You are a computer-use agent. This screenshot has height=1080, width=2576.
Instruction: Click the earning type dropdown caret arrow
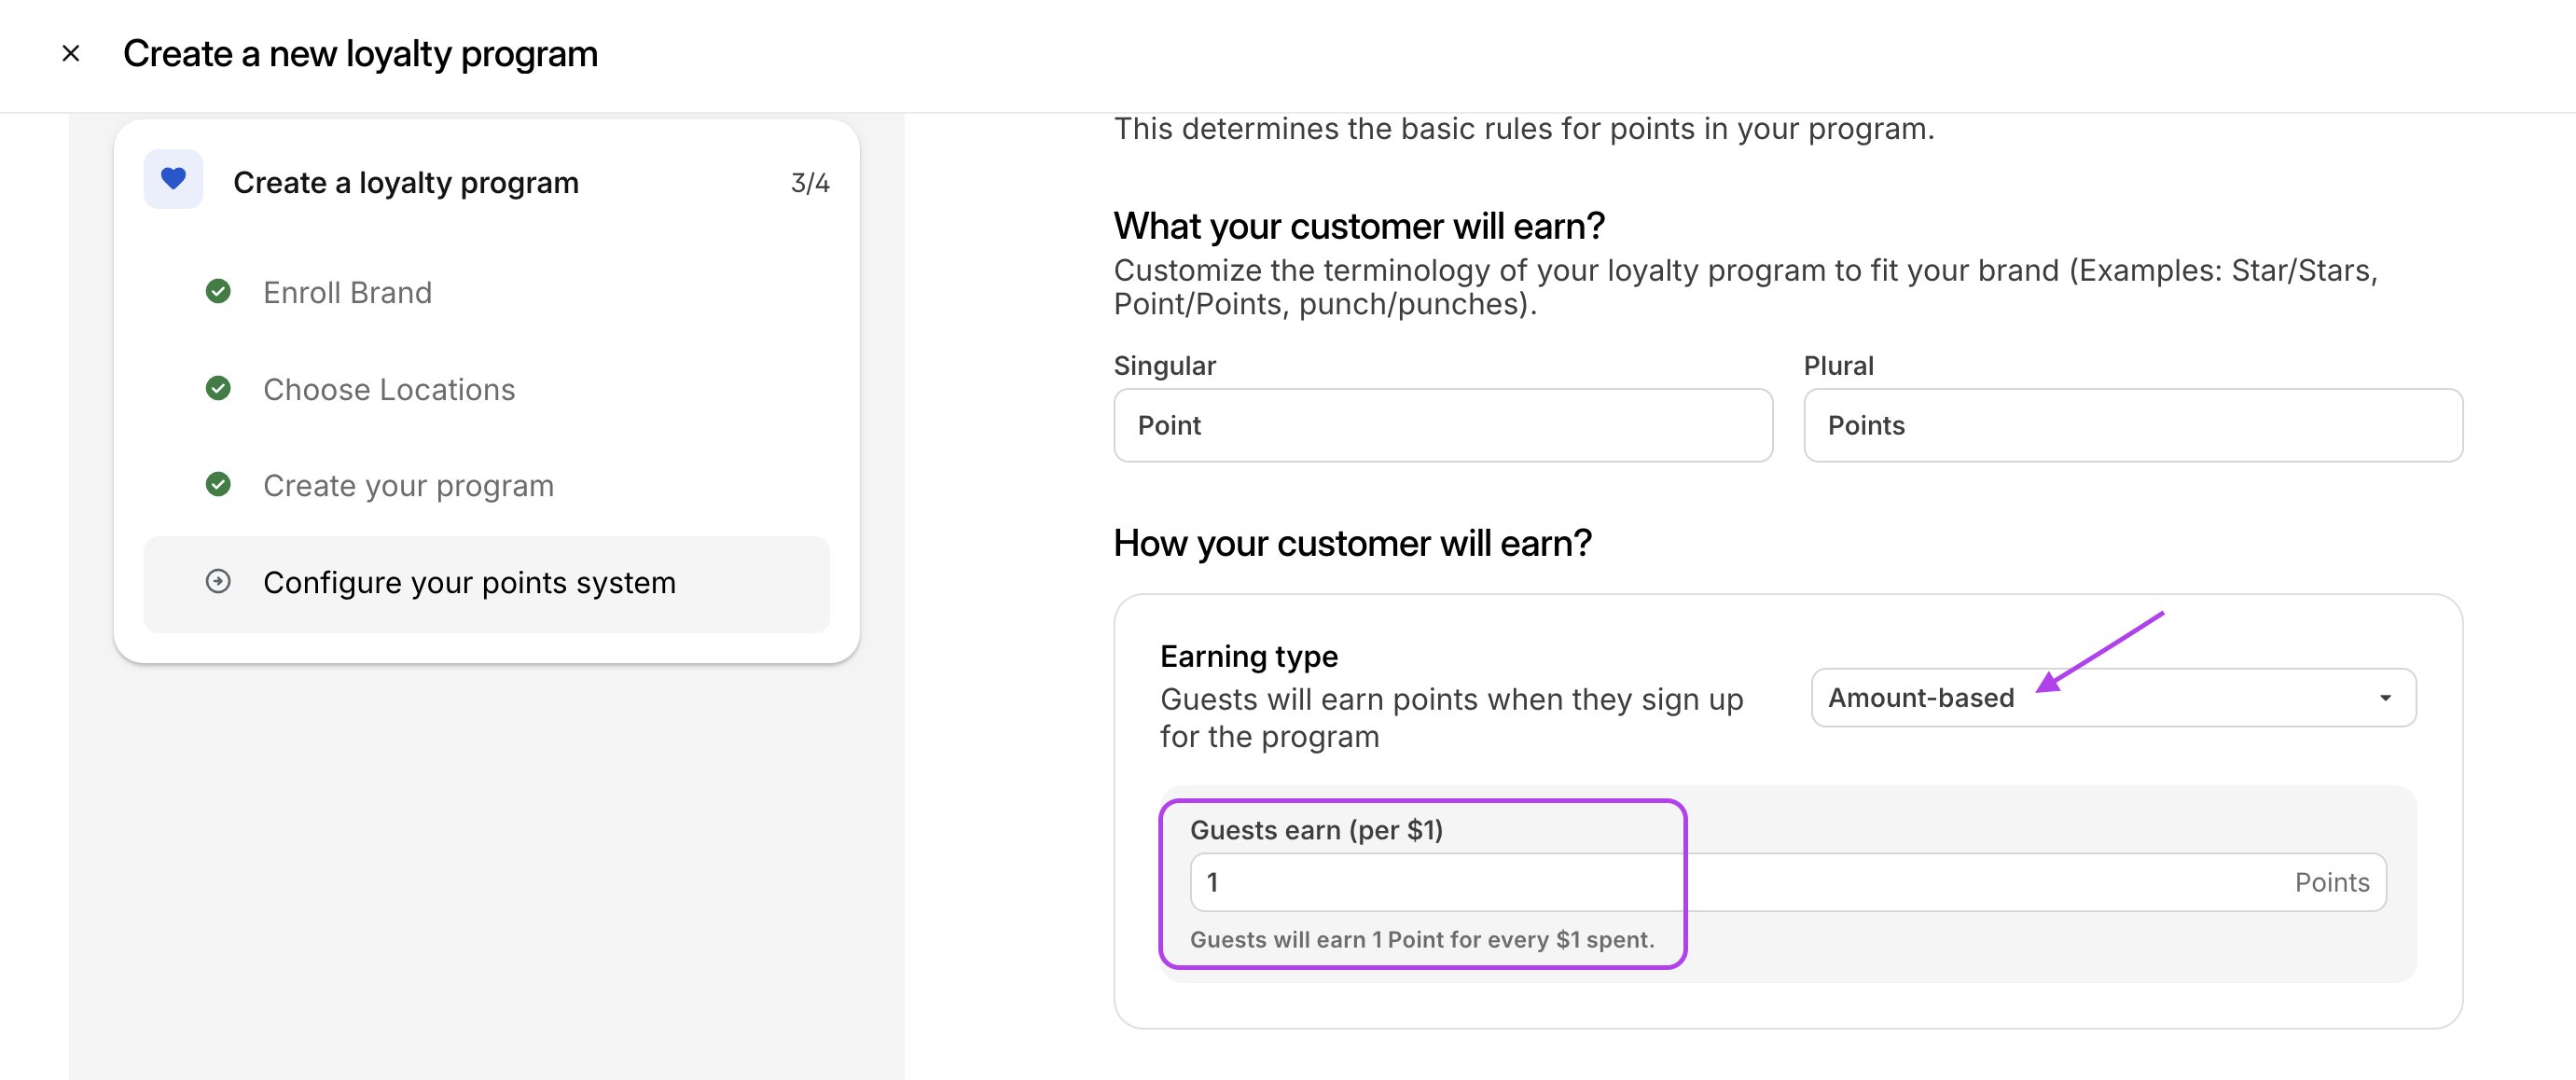click(2385, 698)
